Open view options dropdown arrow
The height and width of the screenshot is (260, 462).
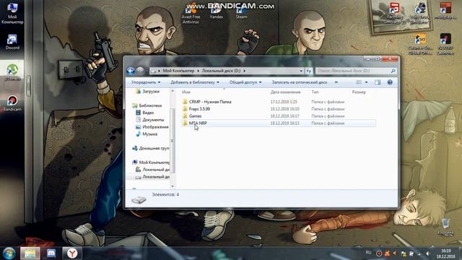366,82
